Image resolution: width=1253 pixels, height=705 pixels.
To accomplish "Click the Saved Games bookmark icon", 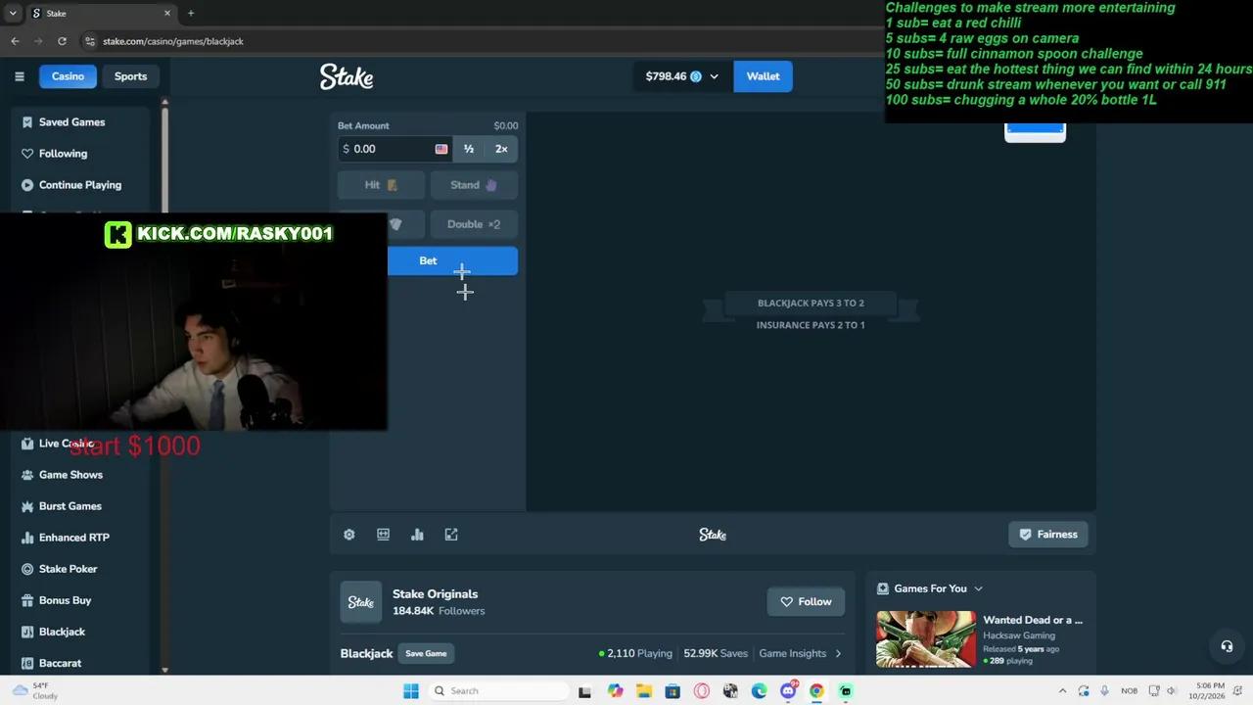I will click(27, 122).
